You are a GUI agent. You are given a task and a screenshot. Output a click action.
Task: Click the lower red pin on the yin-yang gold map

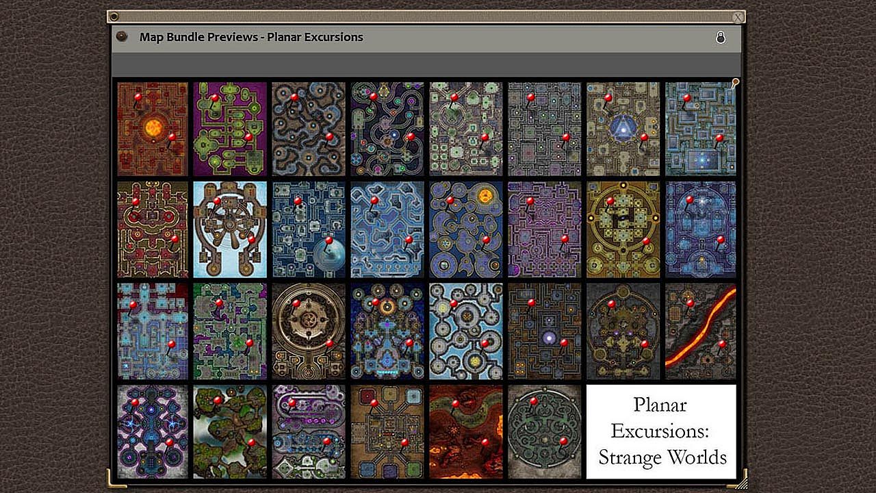(x=645, y=241)
